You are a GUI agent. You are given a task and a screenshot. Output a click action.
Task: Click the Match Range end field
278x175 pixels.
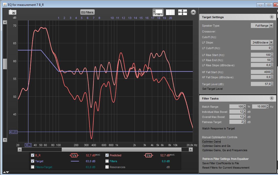coord(259,106)
